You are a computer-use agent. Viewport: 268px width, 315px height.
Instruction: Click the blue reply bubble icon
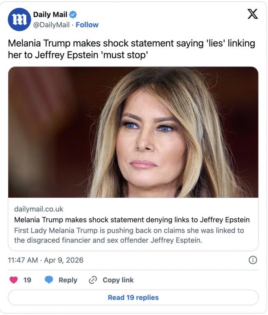pyautogui.click(x=49, y=280)
